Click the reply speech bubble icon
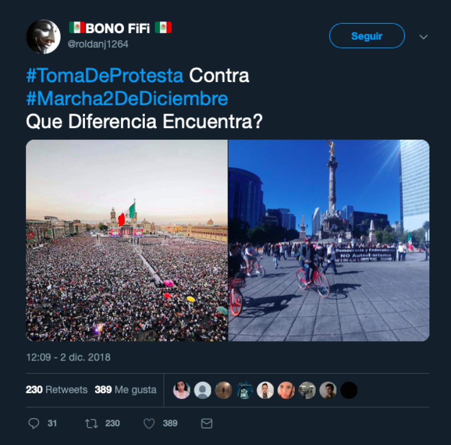Screen dimensions: 451x445 point(34,423)
